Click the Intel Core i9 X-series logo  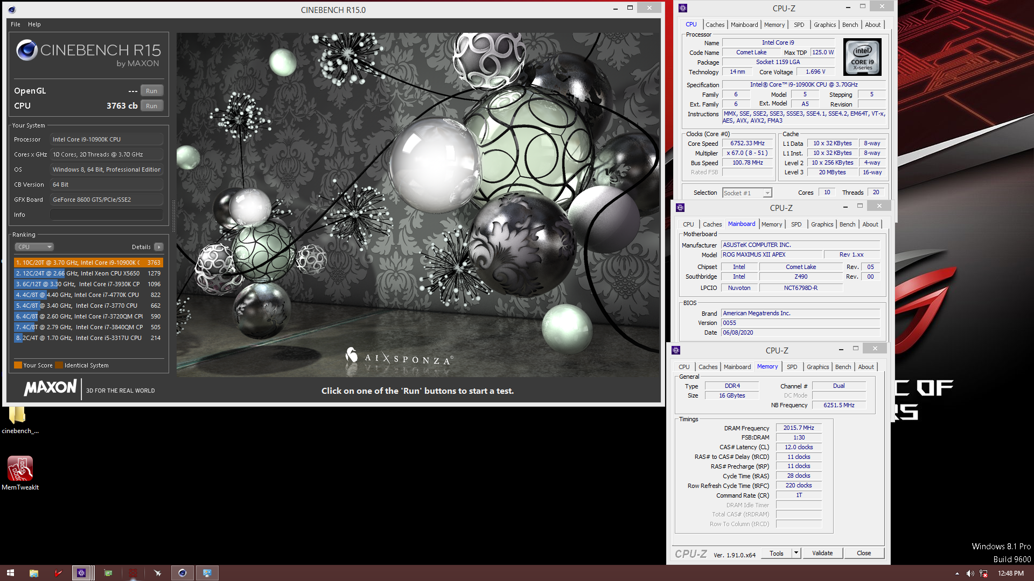tap(862, 57)
